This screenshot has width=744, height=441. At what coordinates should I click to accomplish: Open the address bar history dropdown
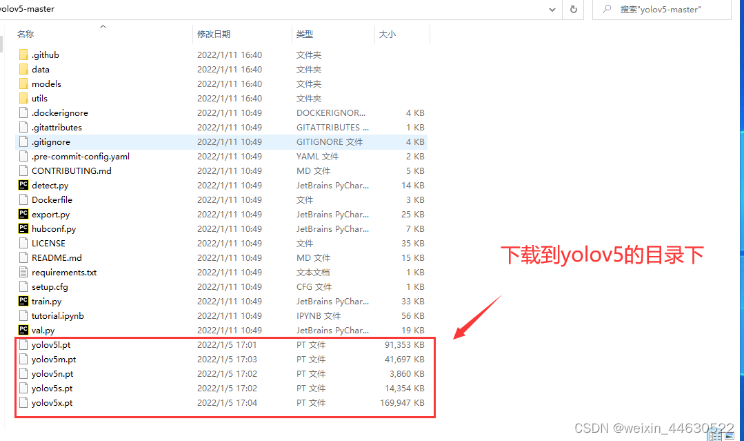point(552,10)
